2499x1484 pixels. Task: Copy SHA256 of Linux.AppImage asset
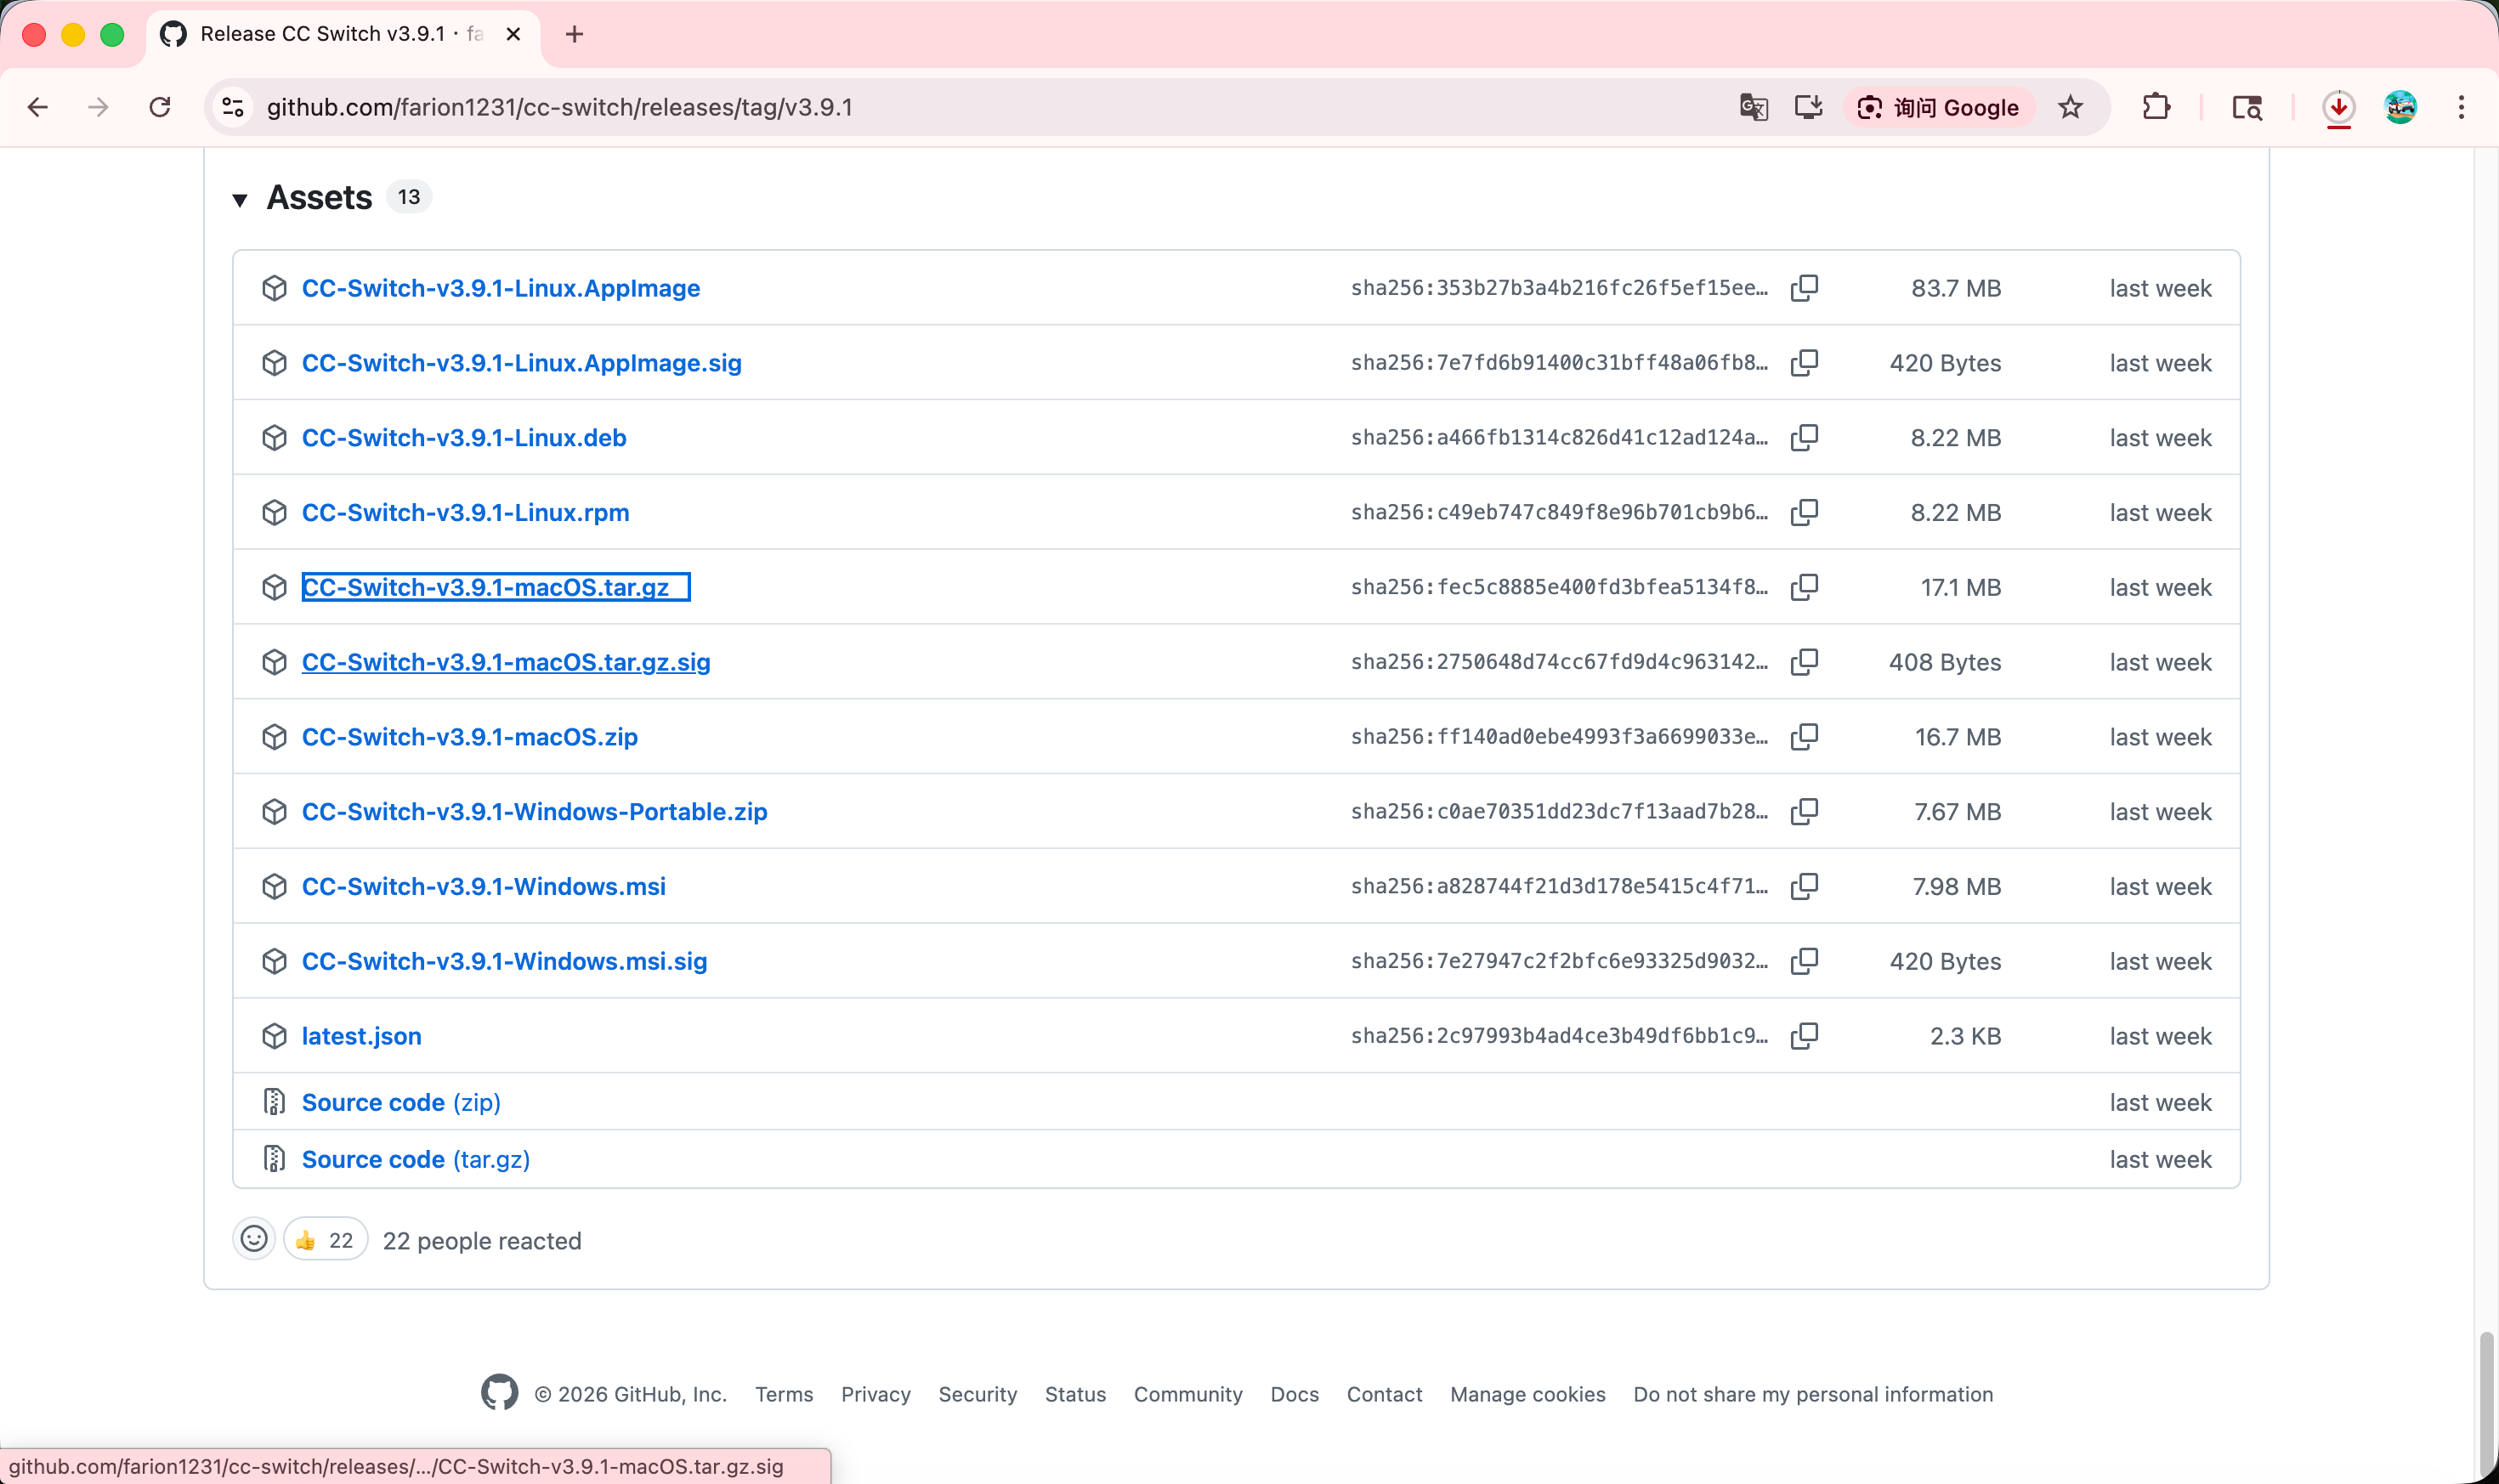tap(1804, 288)
